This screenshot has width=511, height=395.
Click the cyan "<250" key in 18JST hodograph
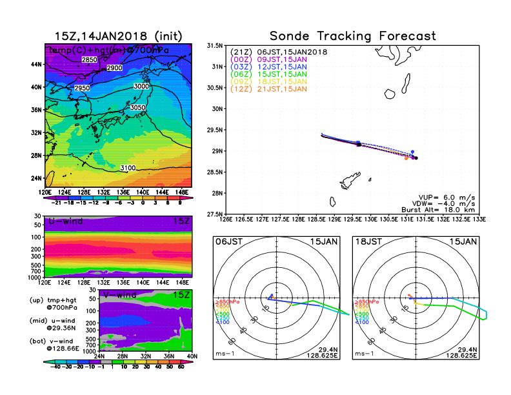click(x=362, y=318)
